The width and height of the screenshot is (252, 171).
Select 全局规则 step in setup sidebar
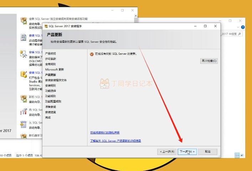tap(50, 64)
